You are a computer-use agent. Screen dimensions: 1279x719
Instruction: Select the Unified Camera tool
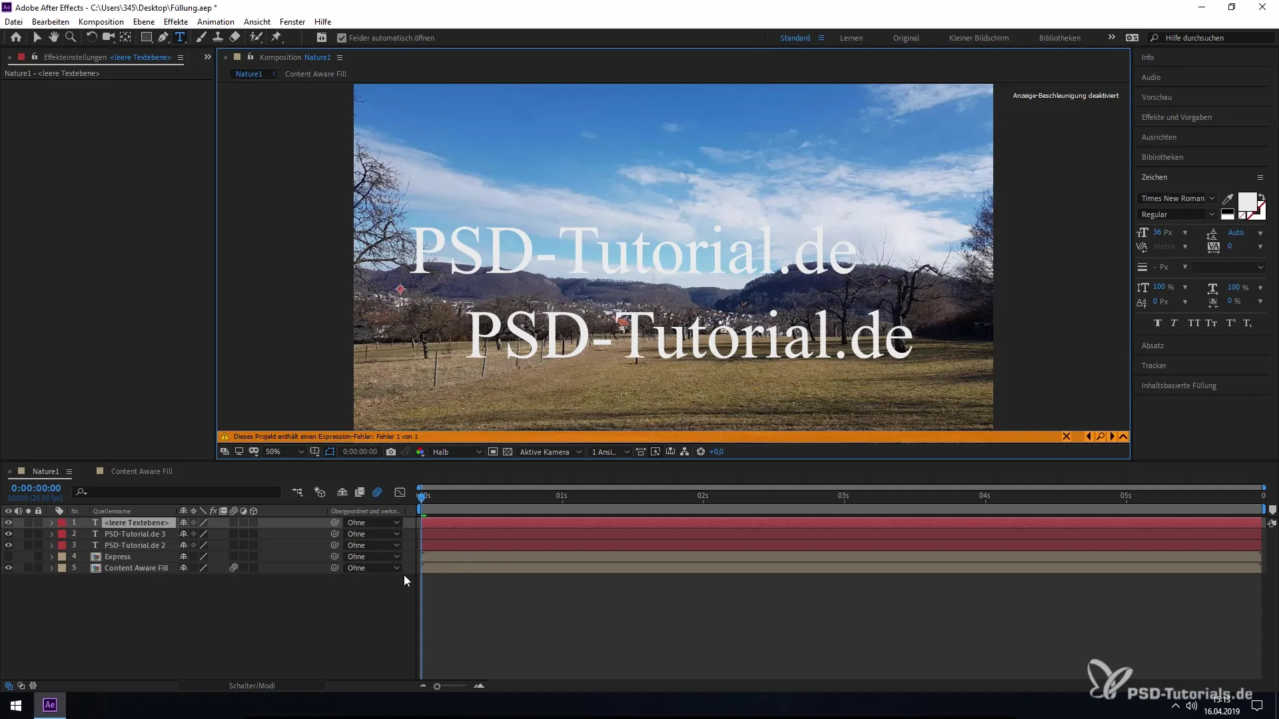pos(108,38)
